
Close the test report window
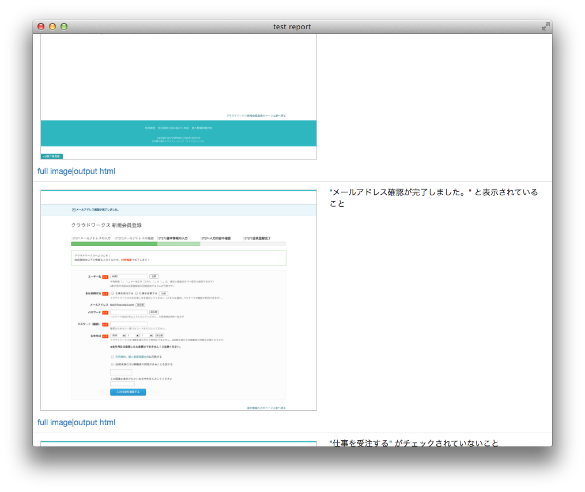(41, 27)
